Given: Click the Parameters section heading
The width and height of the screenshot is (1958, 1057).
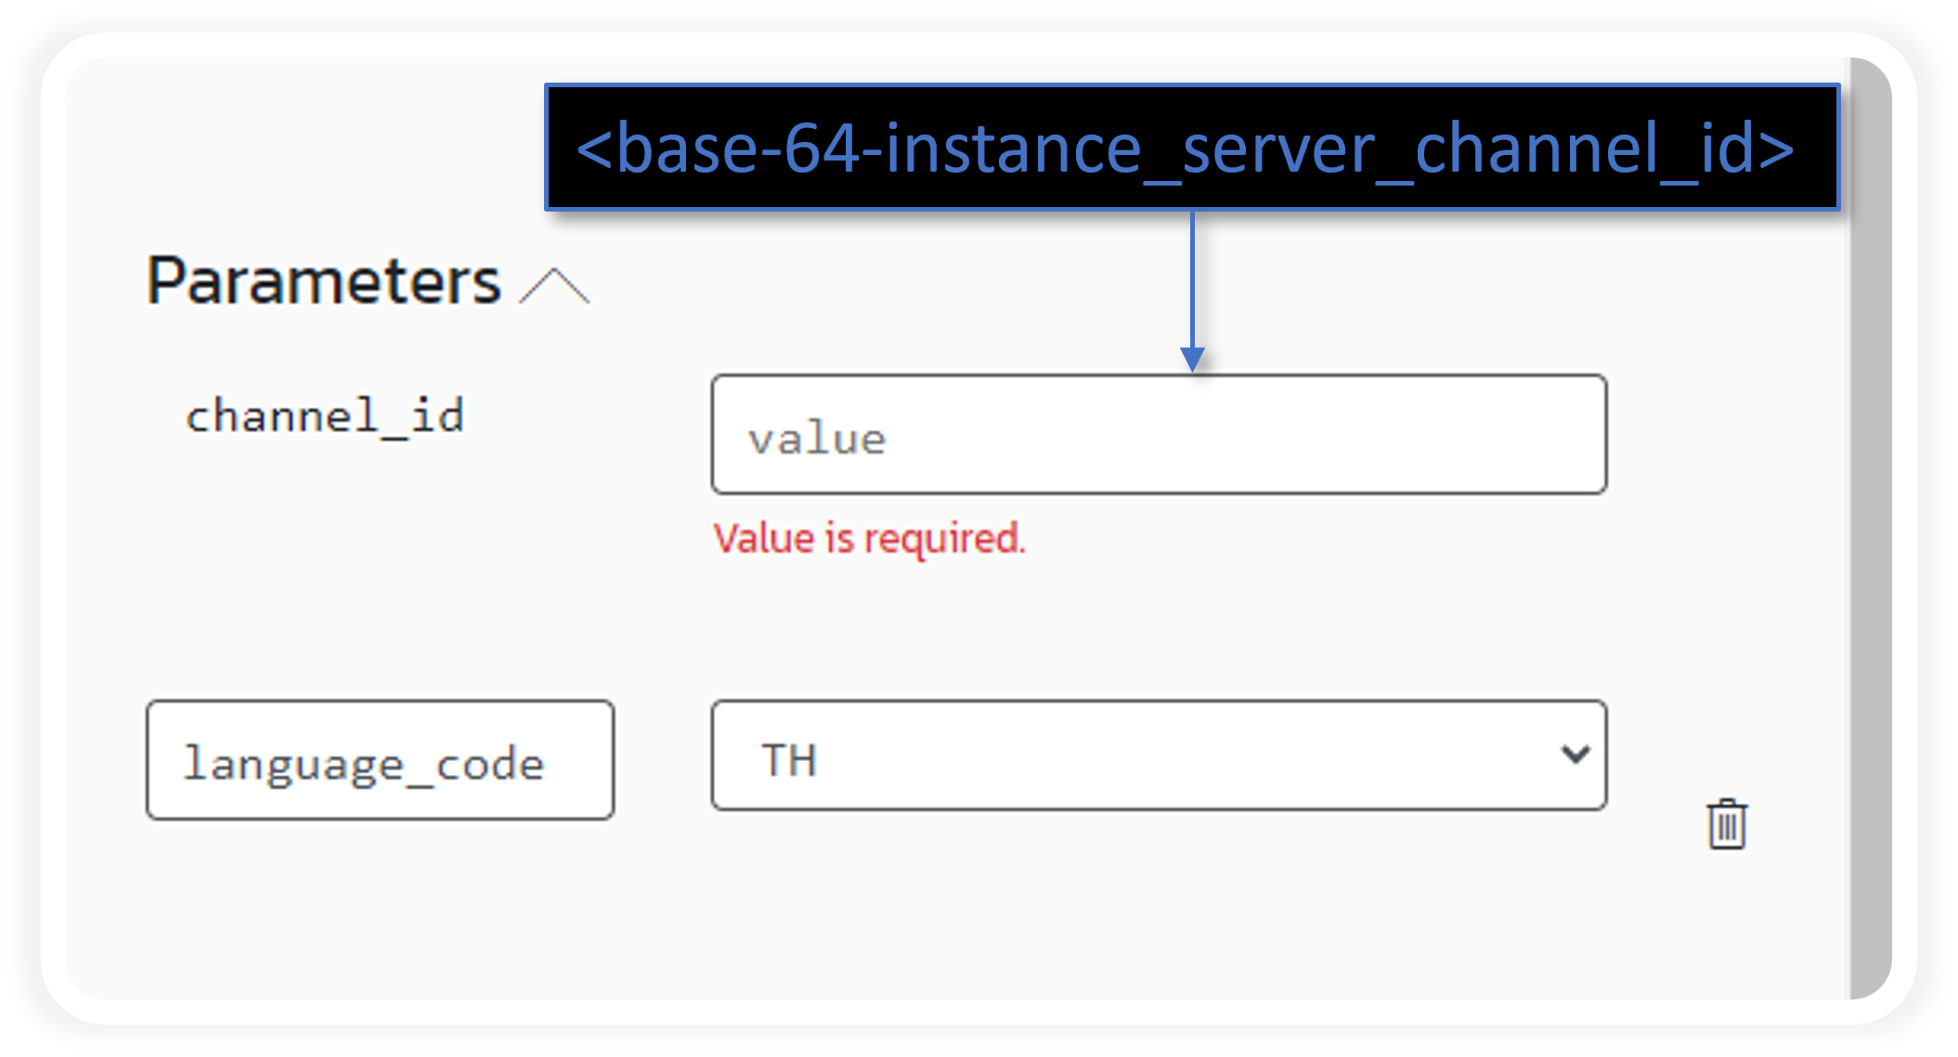Looking at the screenshot, I should (323, 280).
